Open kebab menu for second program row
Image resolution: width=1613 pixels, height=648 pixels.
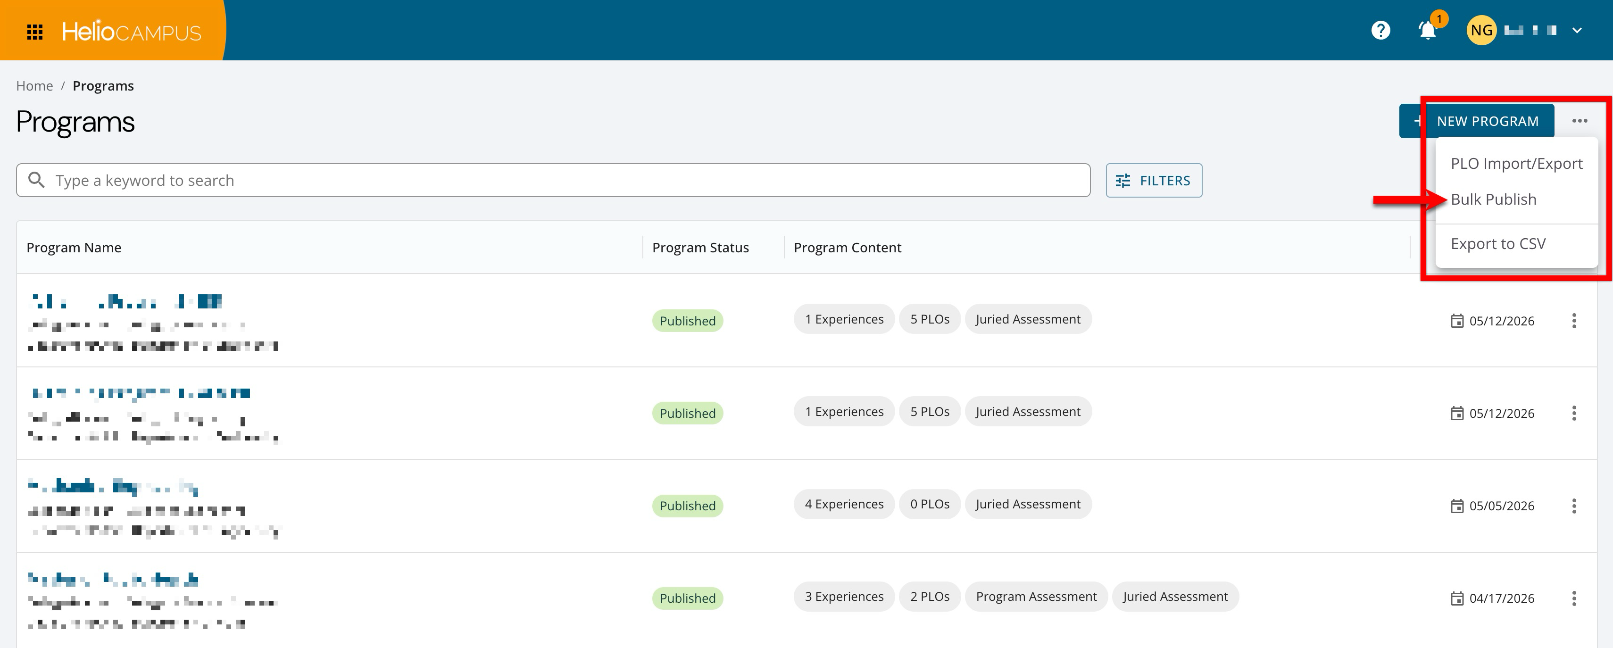(x=1573, y=413)
